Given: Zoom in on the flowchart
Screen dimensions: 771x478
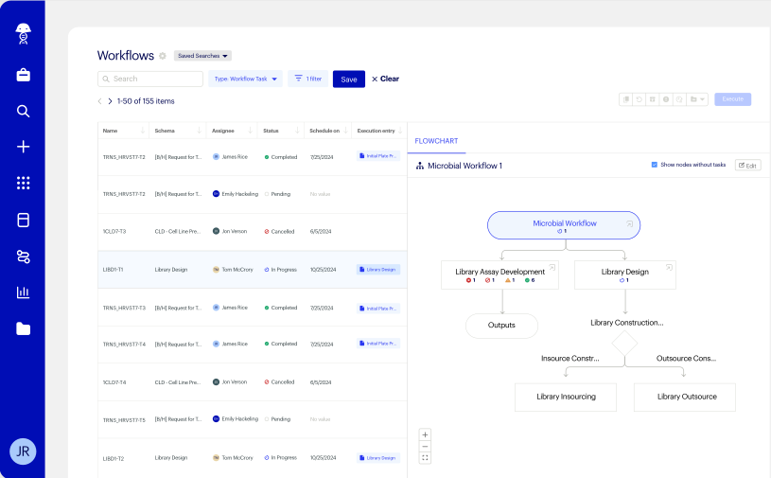Looking at the screenshot, I should (425, 434).
